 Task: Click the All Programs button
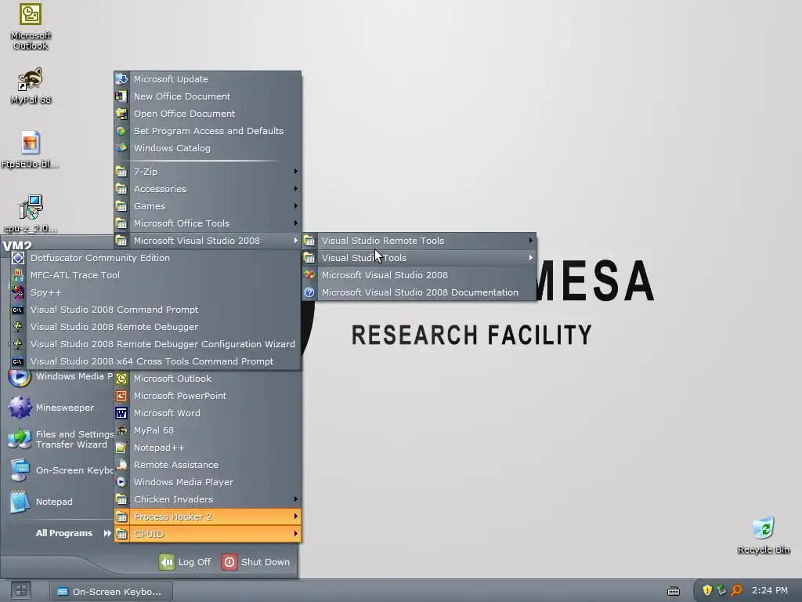click(73, 533)
